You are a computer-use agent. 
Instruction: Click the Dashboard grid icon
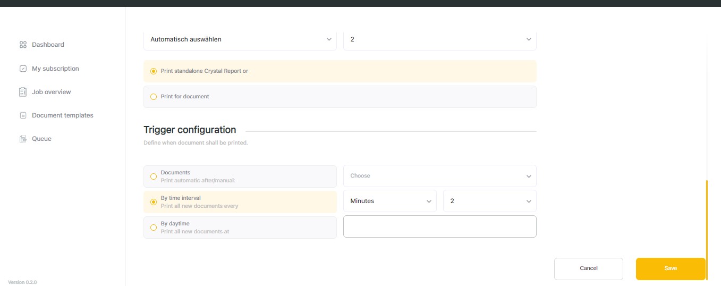click(23, 45)
